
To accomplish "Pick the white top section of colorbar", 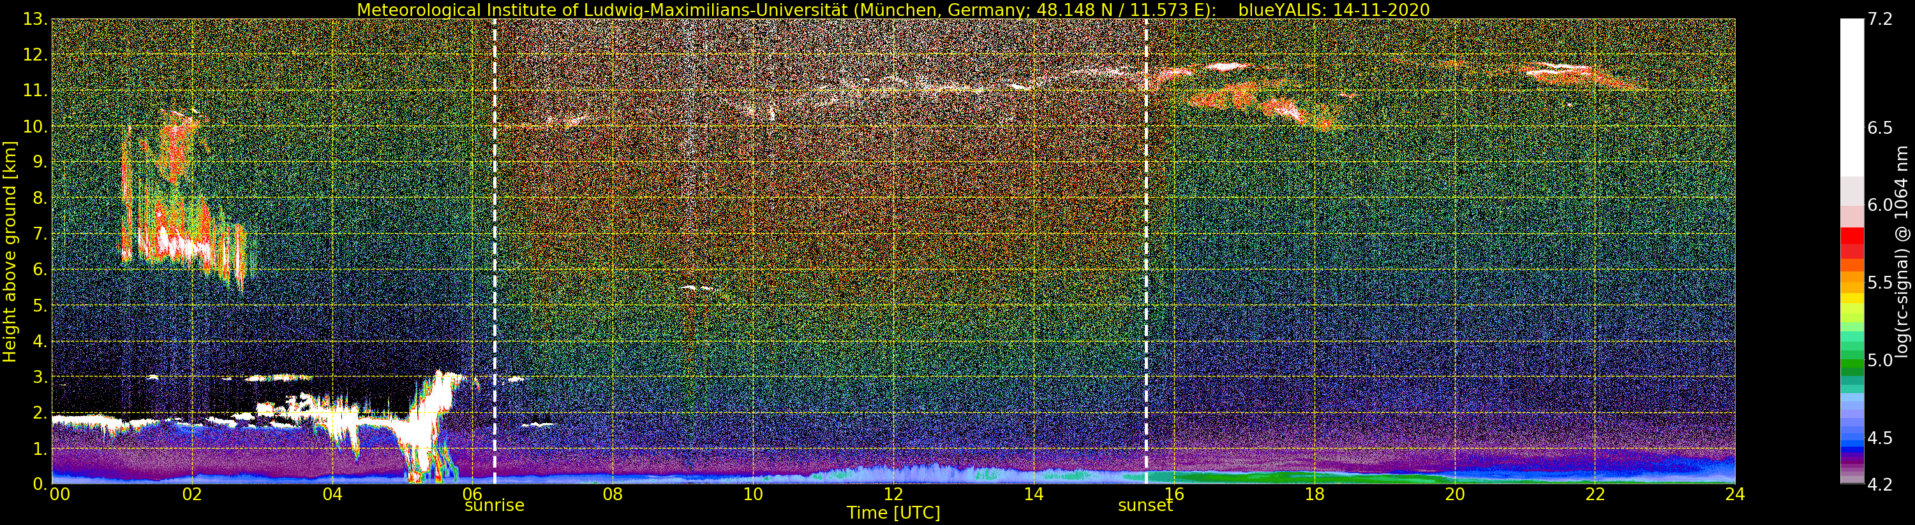I will click(x=1852, y=97).
